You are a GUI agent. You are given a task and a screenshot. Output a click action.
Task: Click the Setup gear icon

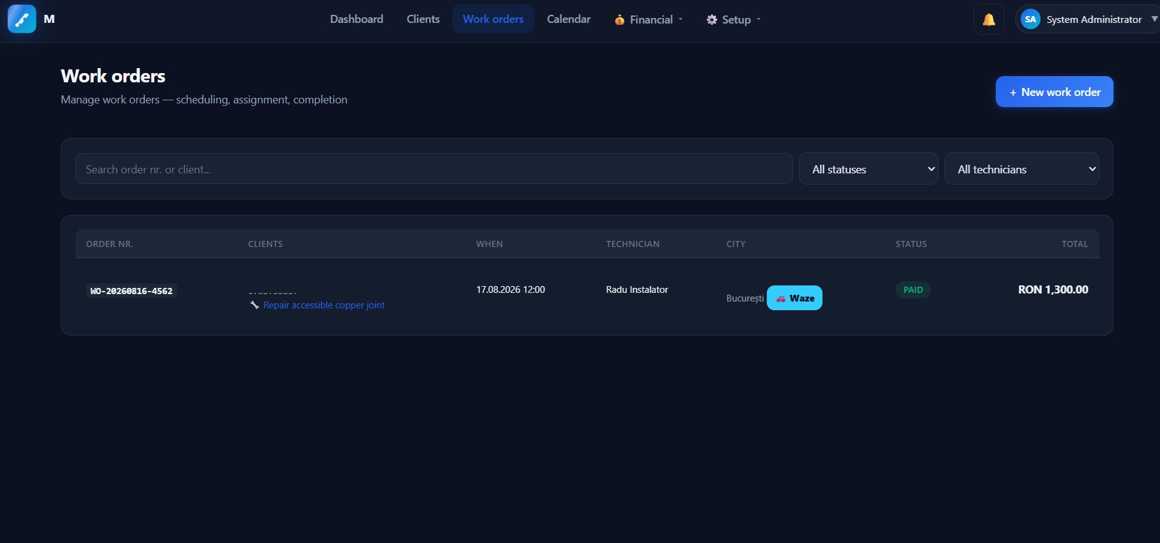click(x=712, y=20)
